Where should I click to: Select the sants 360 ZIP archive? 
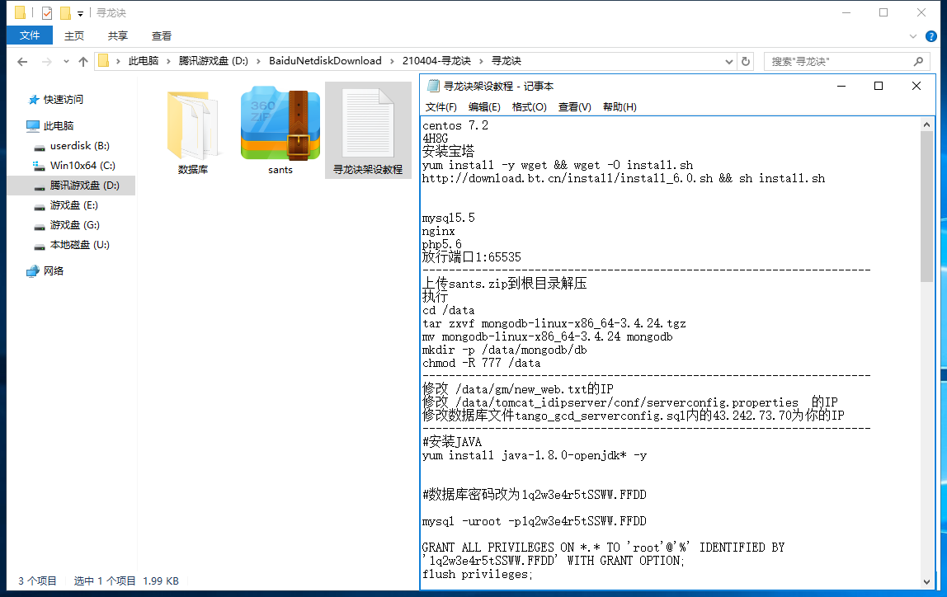[x=280, y=124]
